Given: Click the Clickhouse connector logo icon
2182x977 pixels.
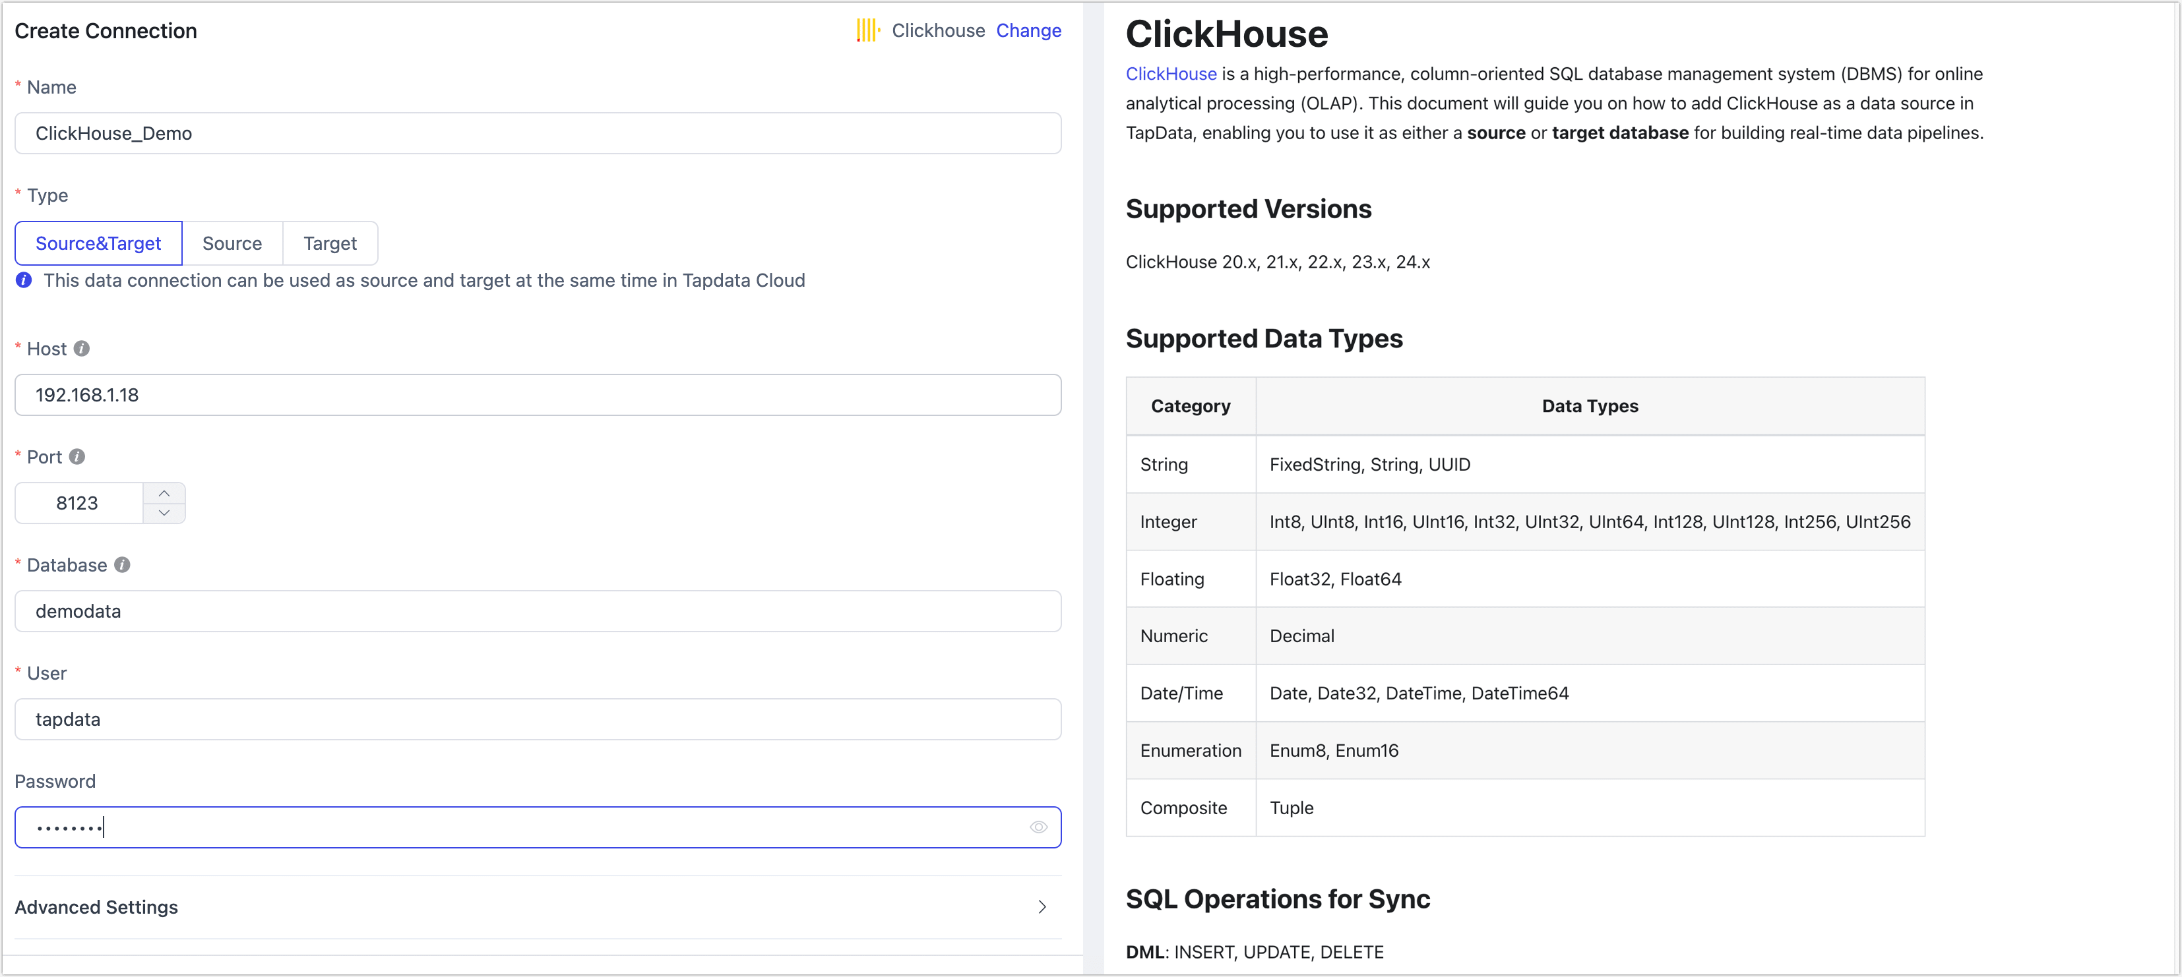Looking at the screenshot, I should click(867, 30).
